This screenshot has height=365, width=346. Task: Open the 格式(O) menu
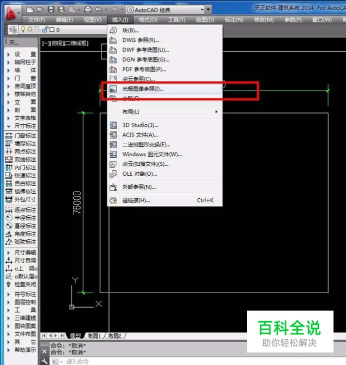pyautogui.click(x=148, y=20)
